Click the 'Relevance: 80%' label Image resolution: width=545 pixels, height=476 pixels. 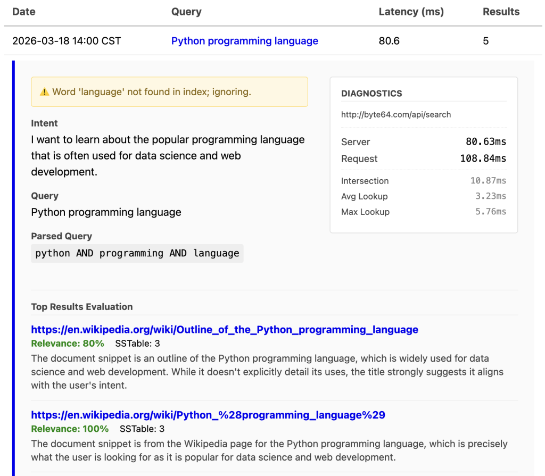pos(68,344)
